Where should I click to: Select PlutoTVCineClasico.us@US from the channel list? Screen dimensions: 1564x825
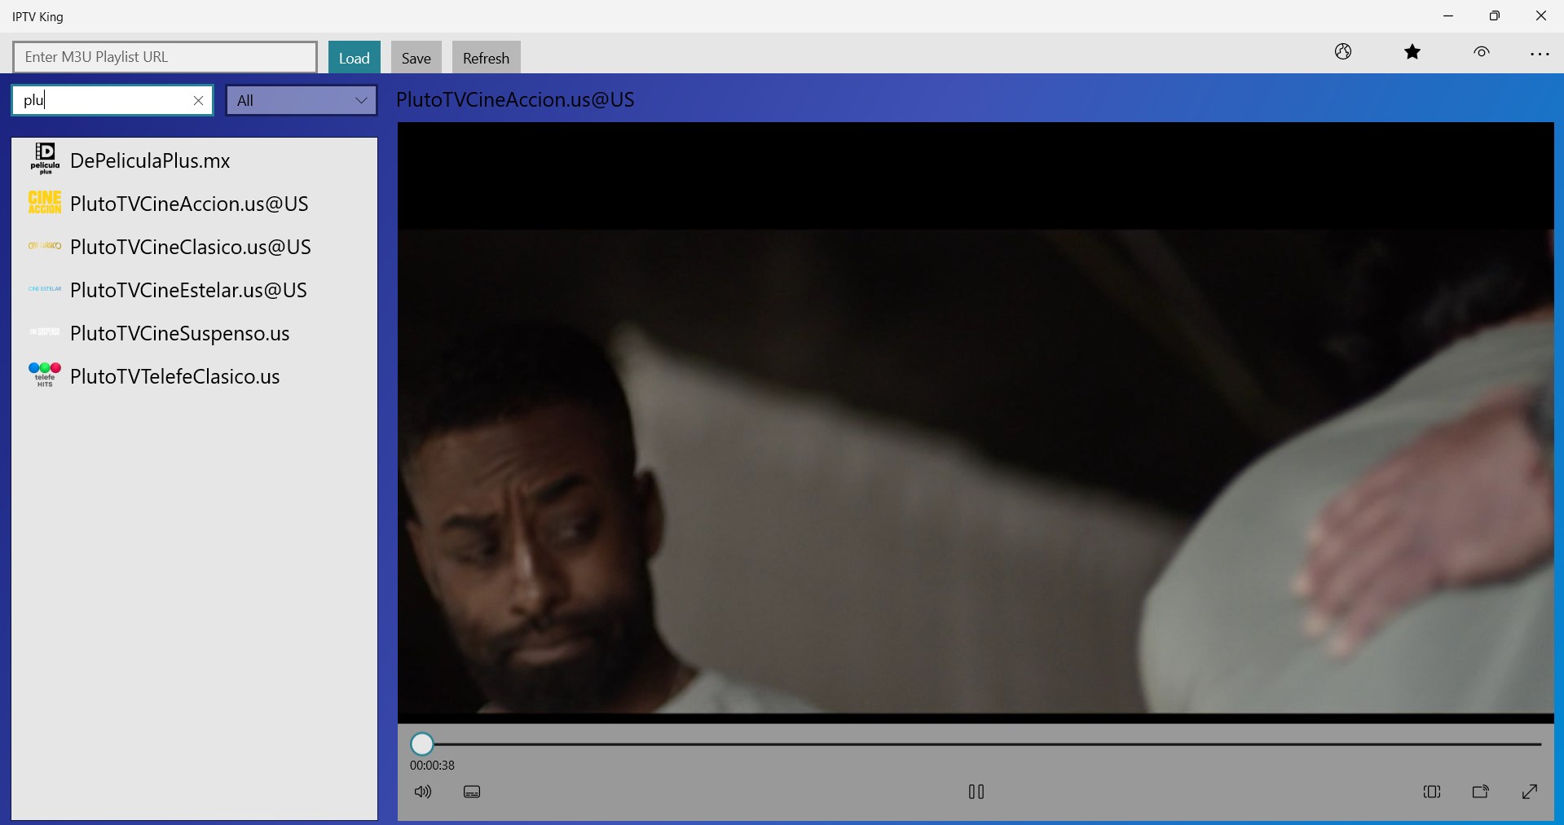pyautogui.click(x=190, y=247)
